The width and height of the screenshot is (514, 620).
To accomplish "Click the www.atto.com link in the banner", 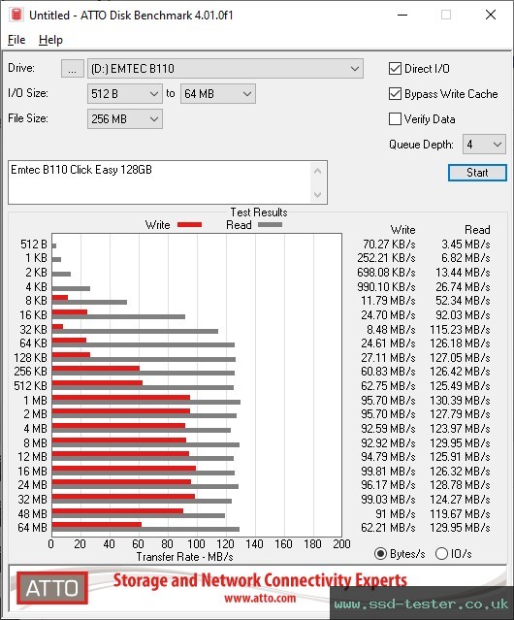I will (x=260, y=598).
